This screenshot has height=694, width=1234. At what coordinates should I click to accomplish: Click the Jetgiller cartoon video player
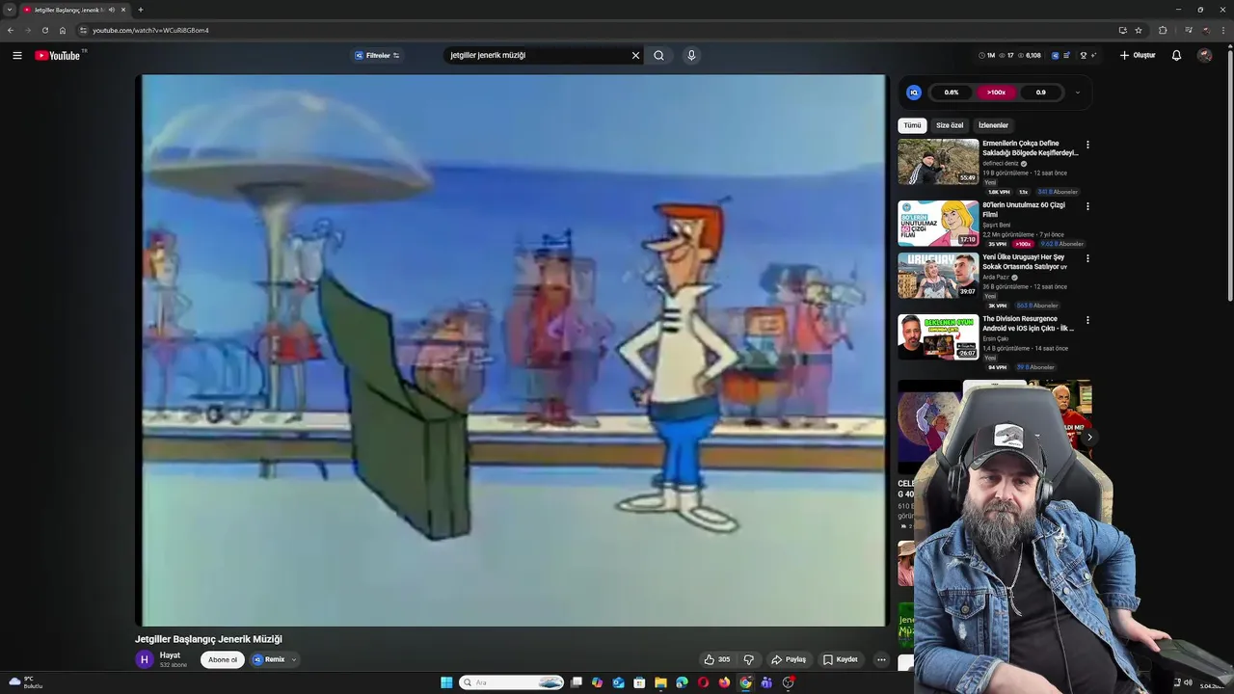point(513,351)
